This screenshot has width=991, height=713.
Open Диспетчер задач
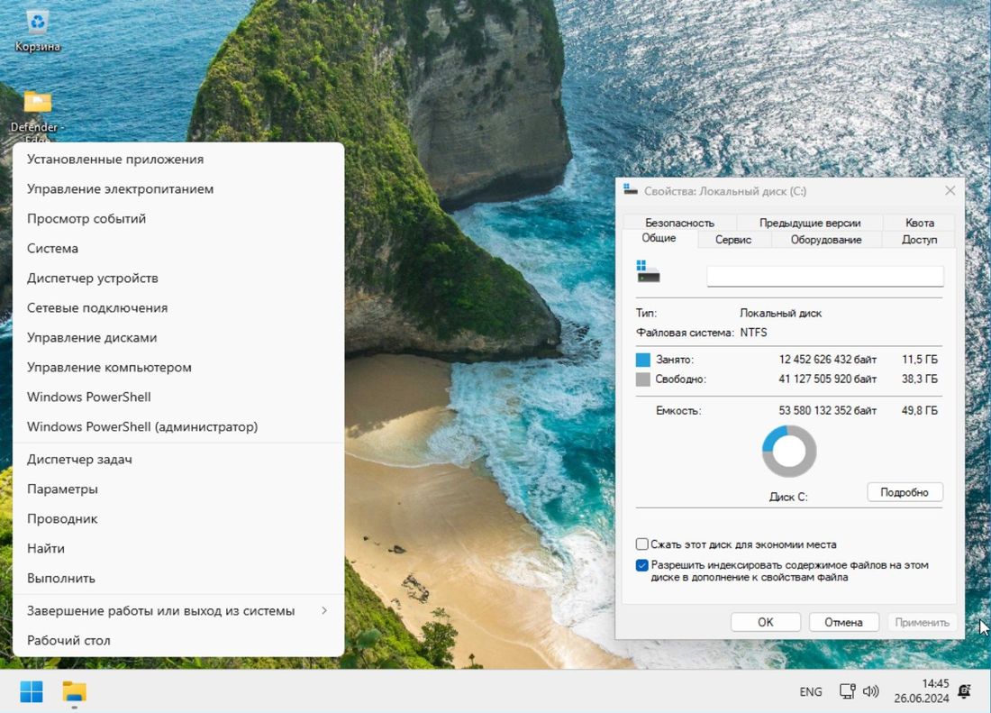[178, 460]
